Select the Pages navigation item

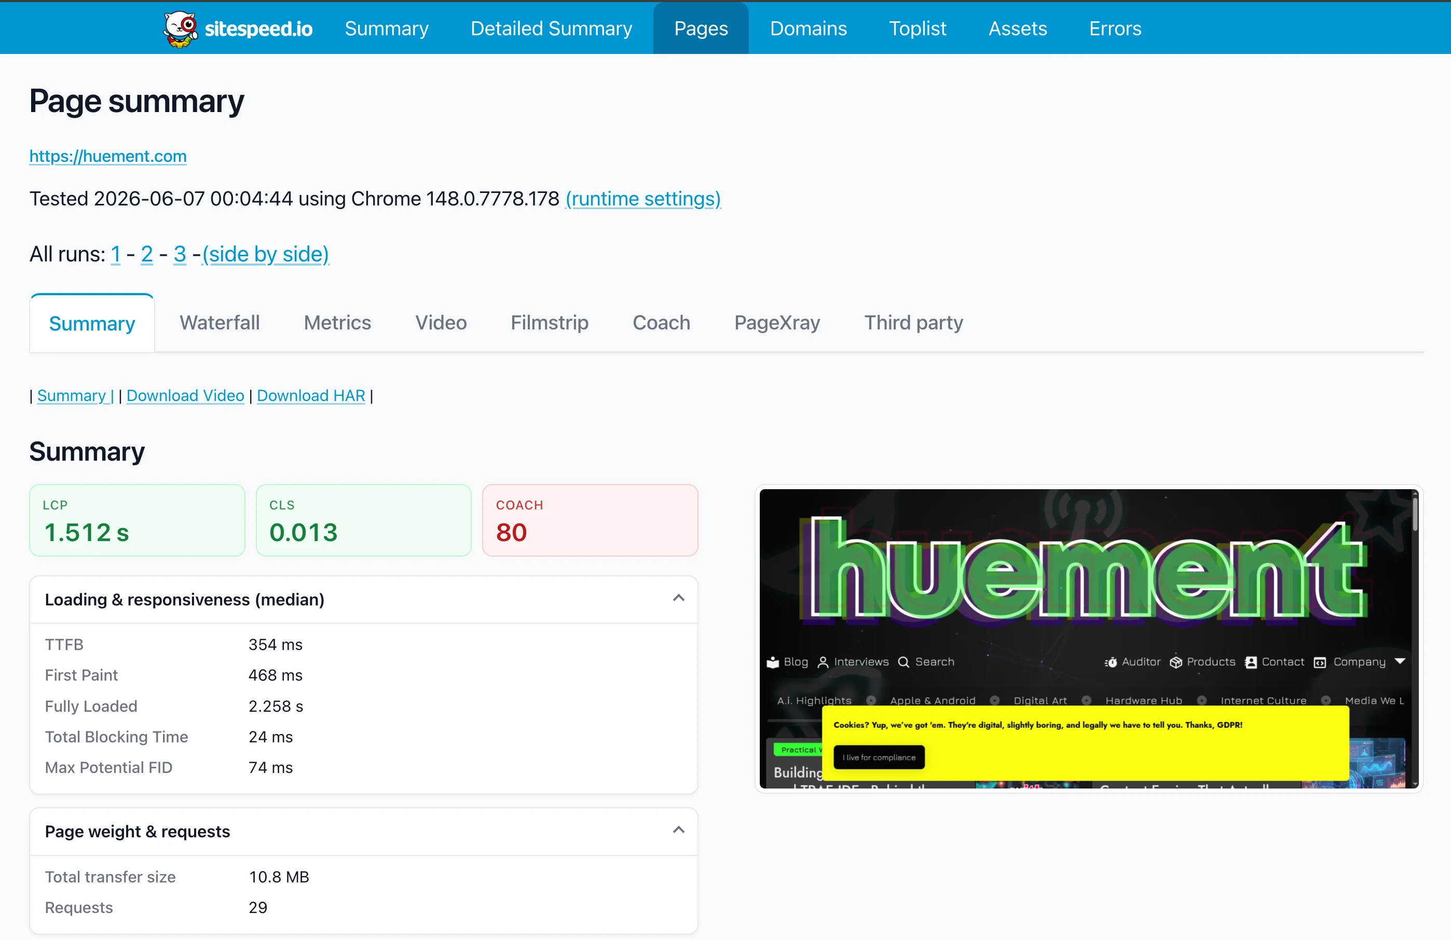(701, 29)
